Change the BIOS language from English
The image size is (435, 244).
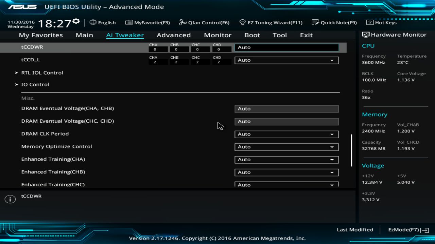click(x=103, y=22)
